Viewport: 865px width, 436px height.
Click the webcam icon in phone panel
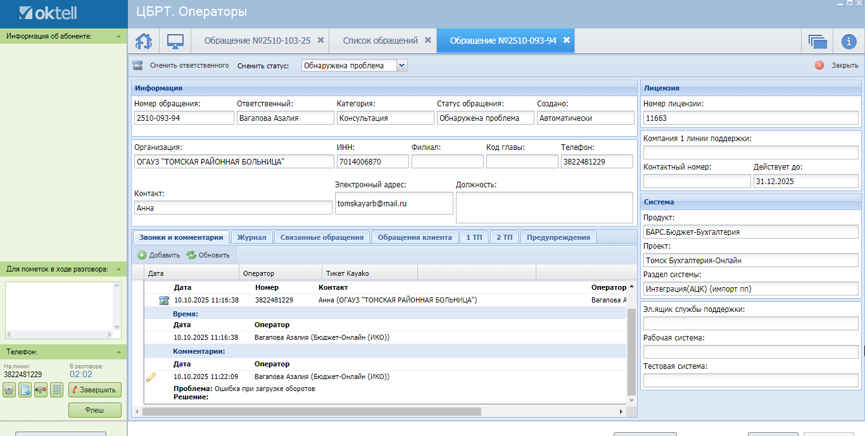pos(9,390)
